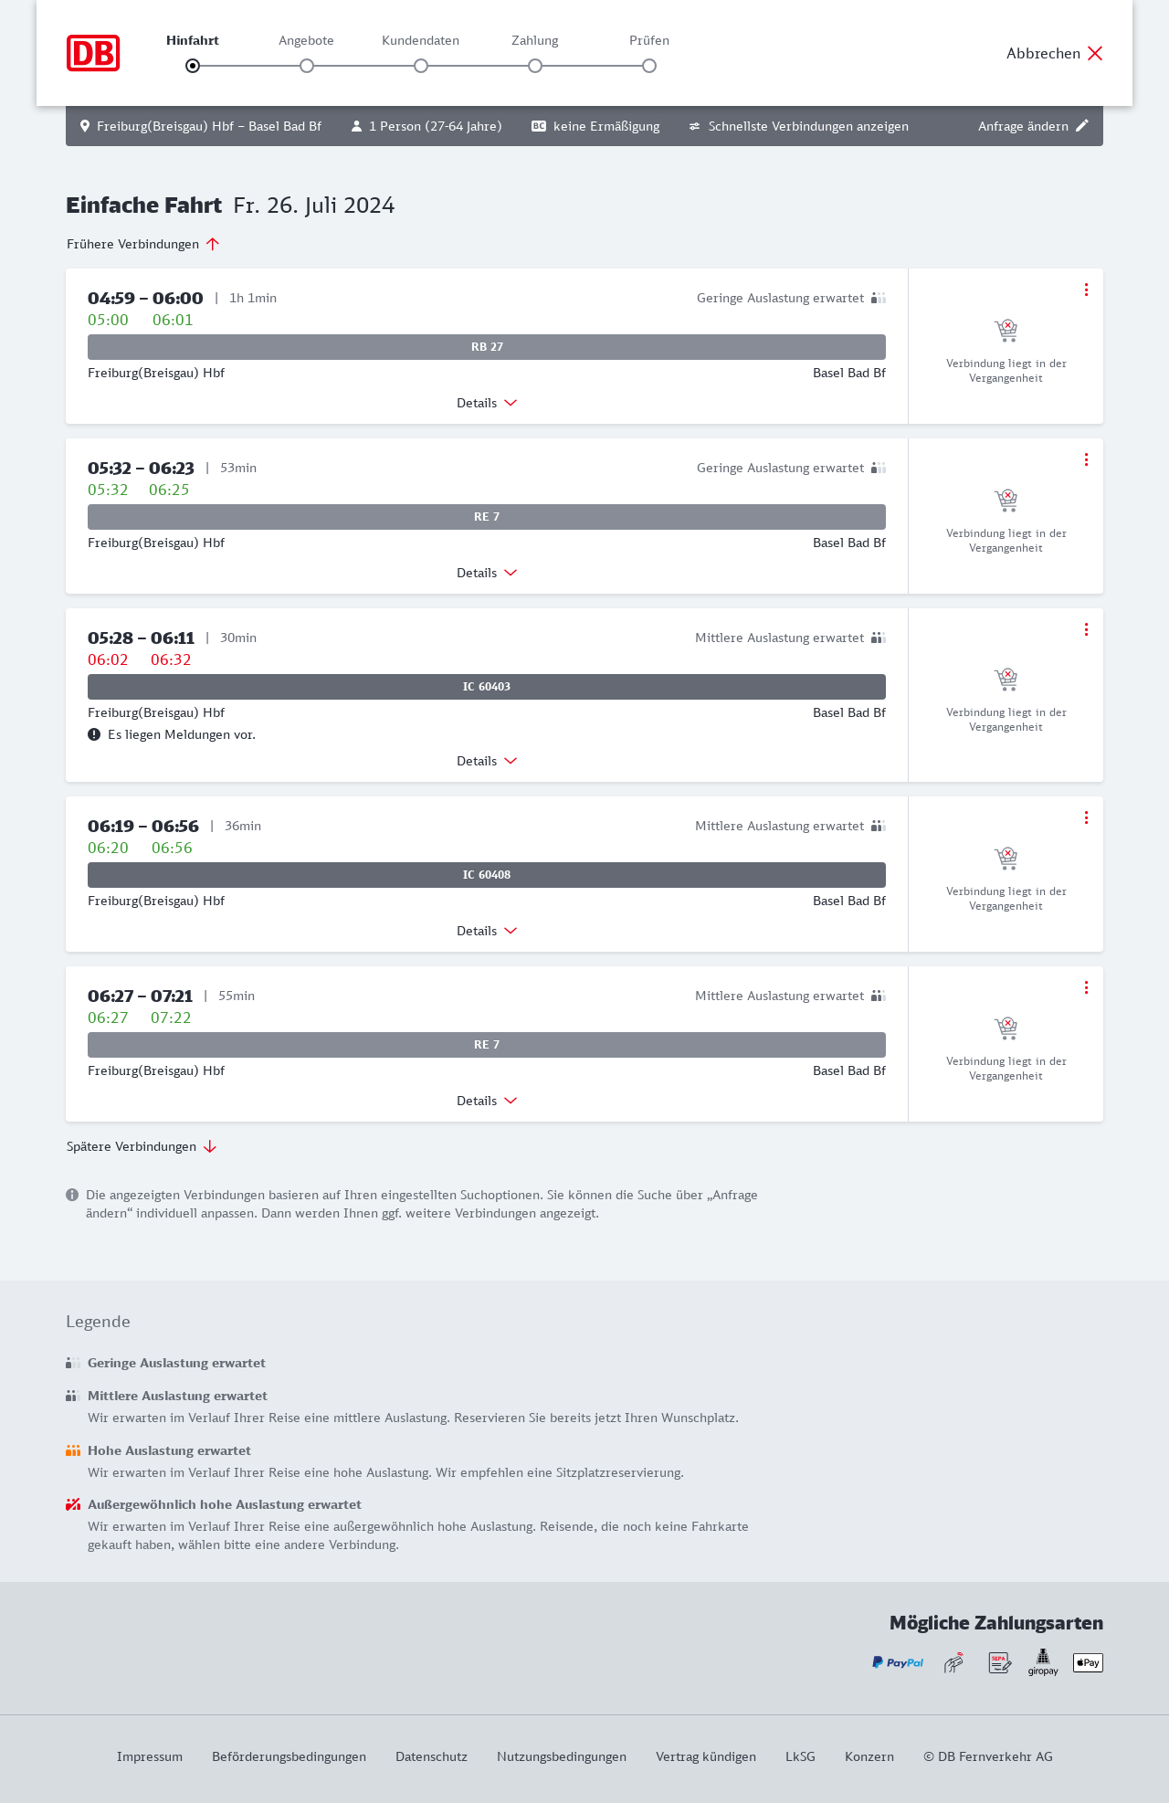Open three-dot menu for IC 60403 connection
This screenshot has height=1803, width=1169.
[x=1086, y=629]
